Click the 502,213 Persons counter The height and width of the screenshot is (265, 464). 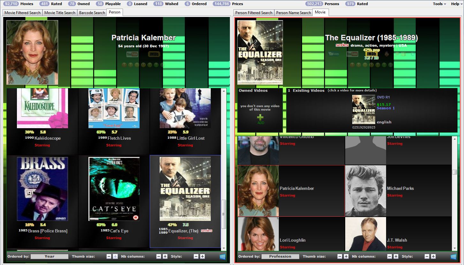pyautogui.click(x=322, y=4)
